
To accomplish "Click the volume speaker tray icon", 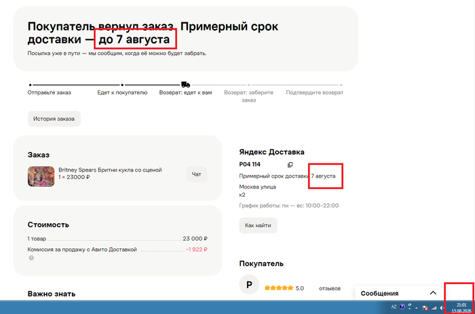I will [x=442, y=308].
